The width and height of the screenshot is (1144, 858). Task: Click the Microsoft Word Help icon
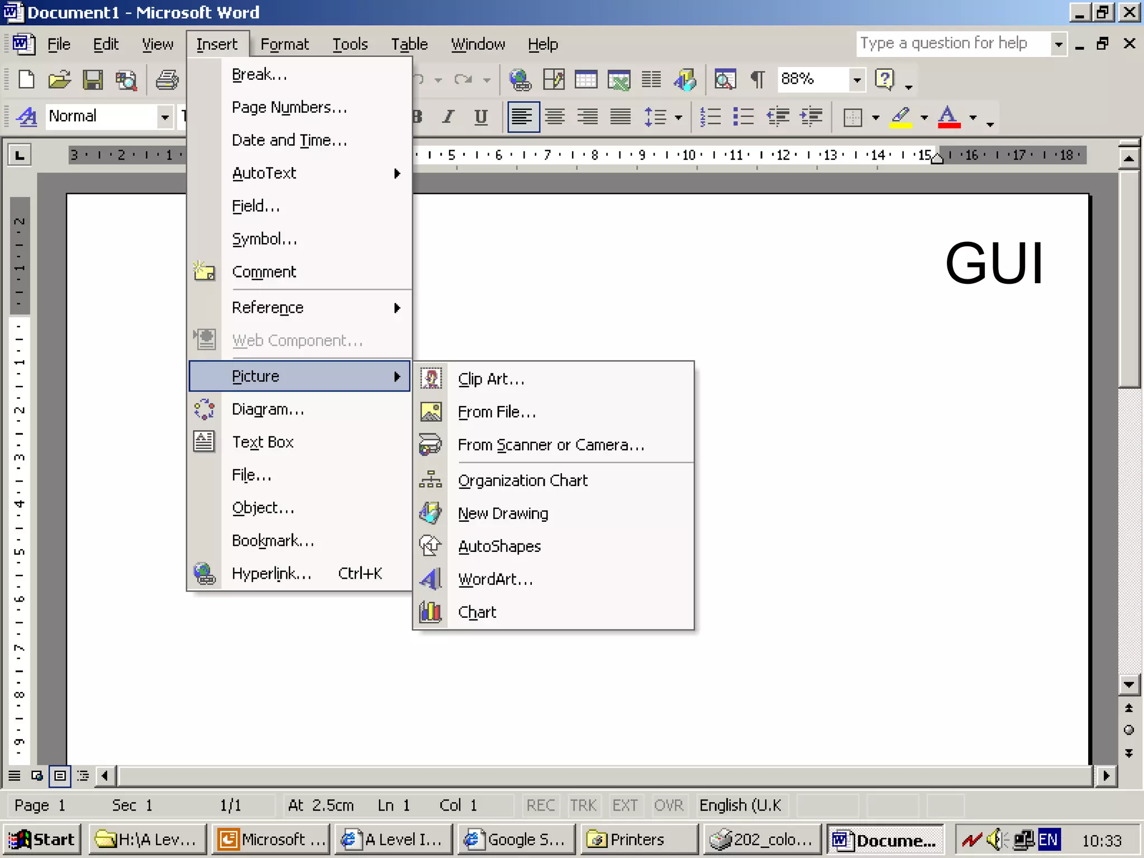coord(885,79)
